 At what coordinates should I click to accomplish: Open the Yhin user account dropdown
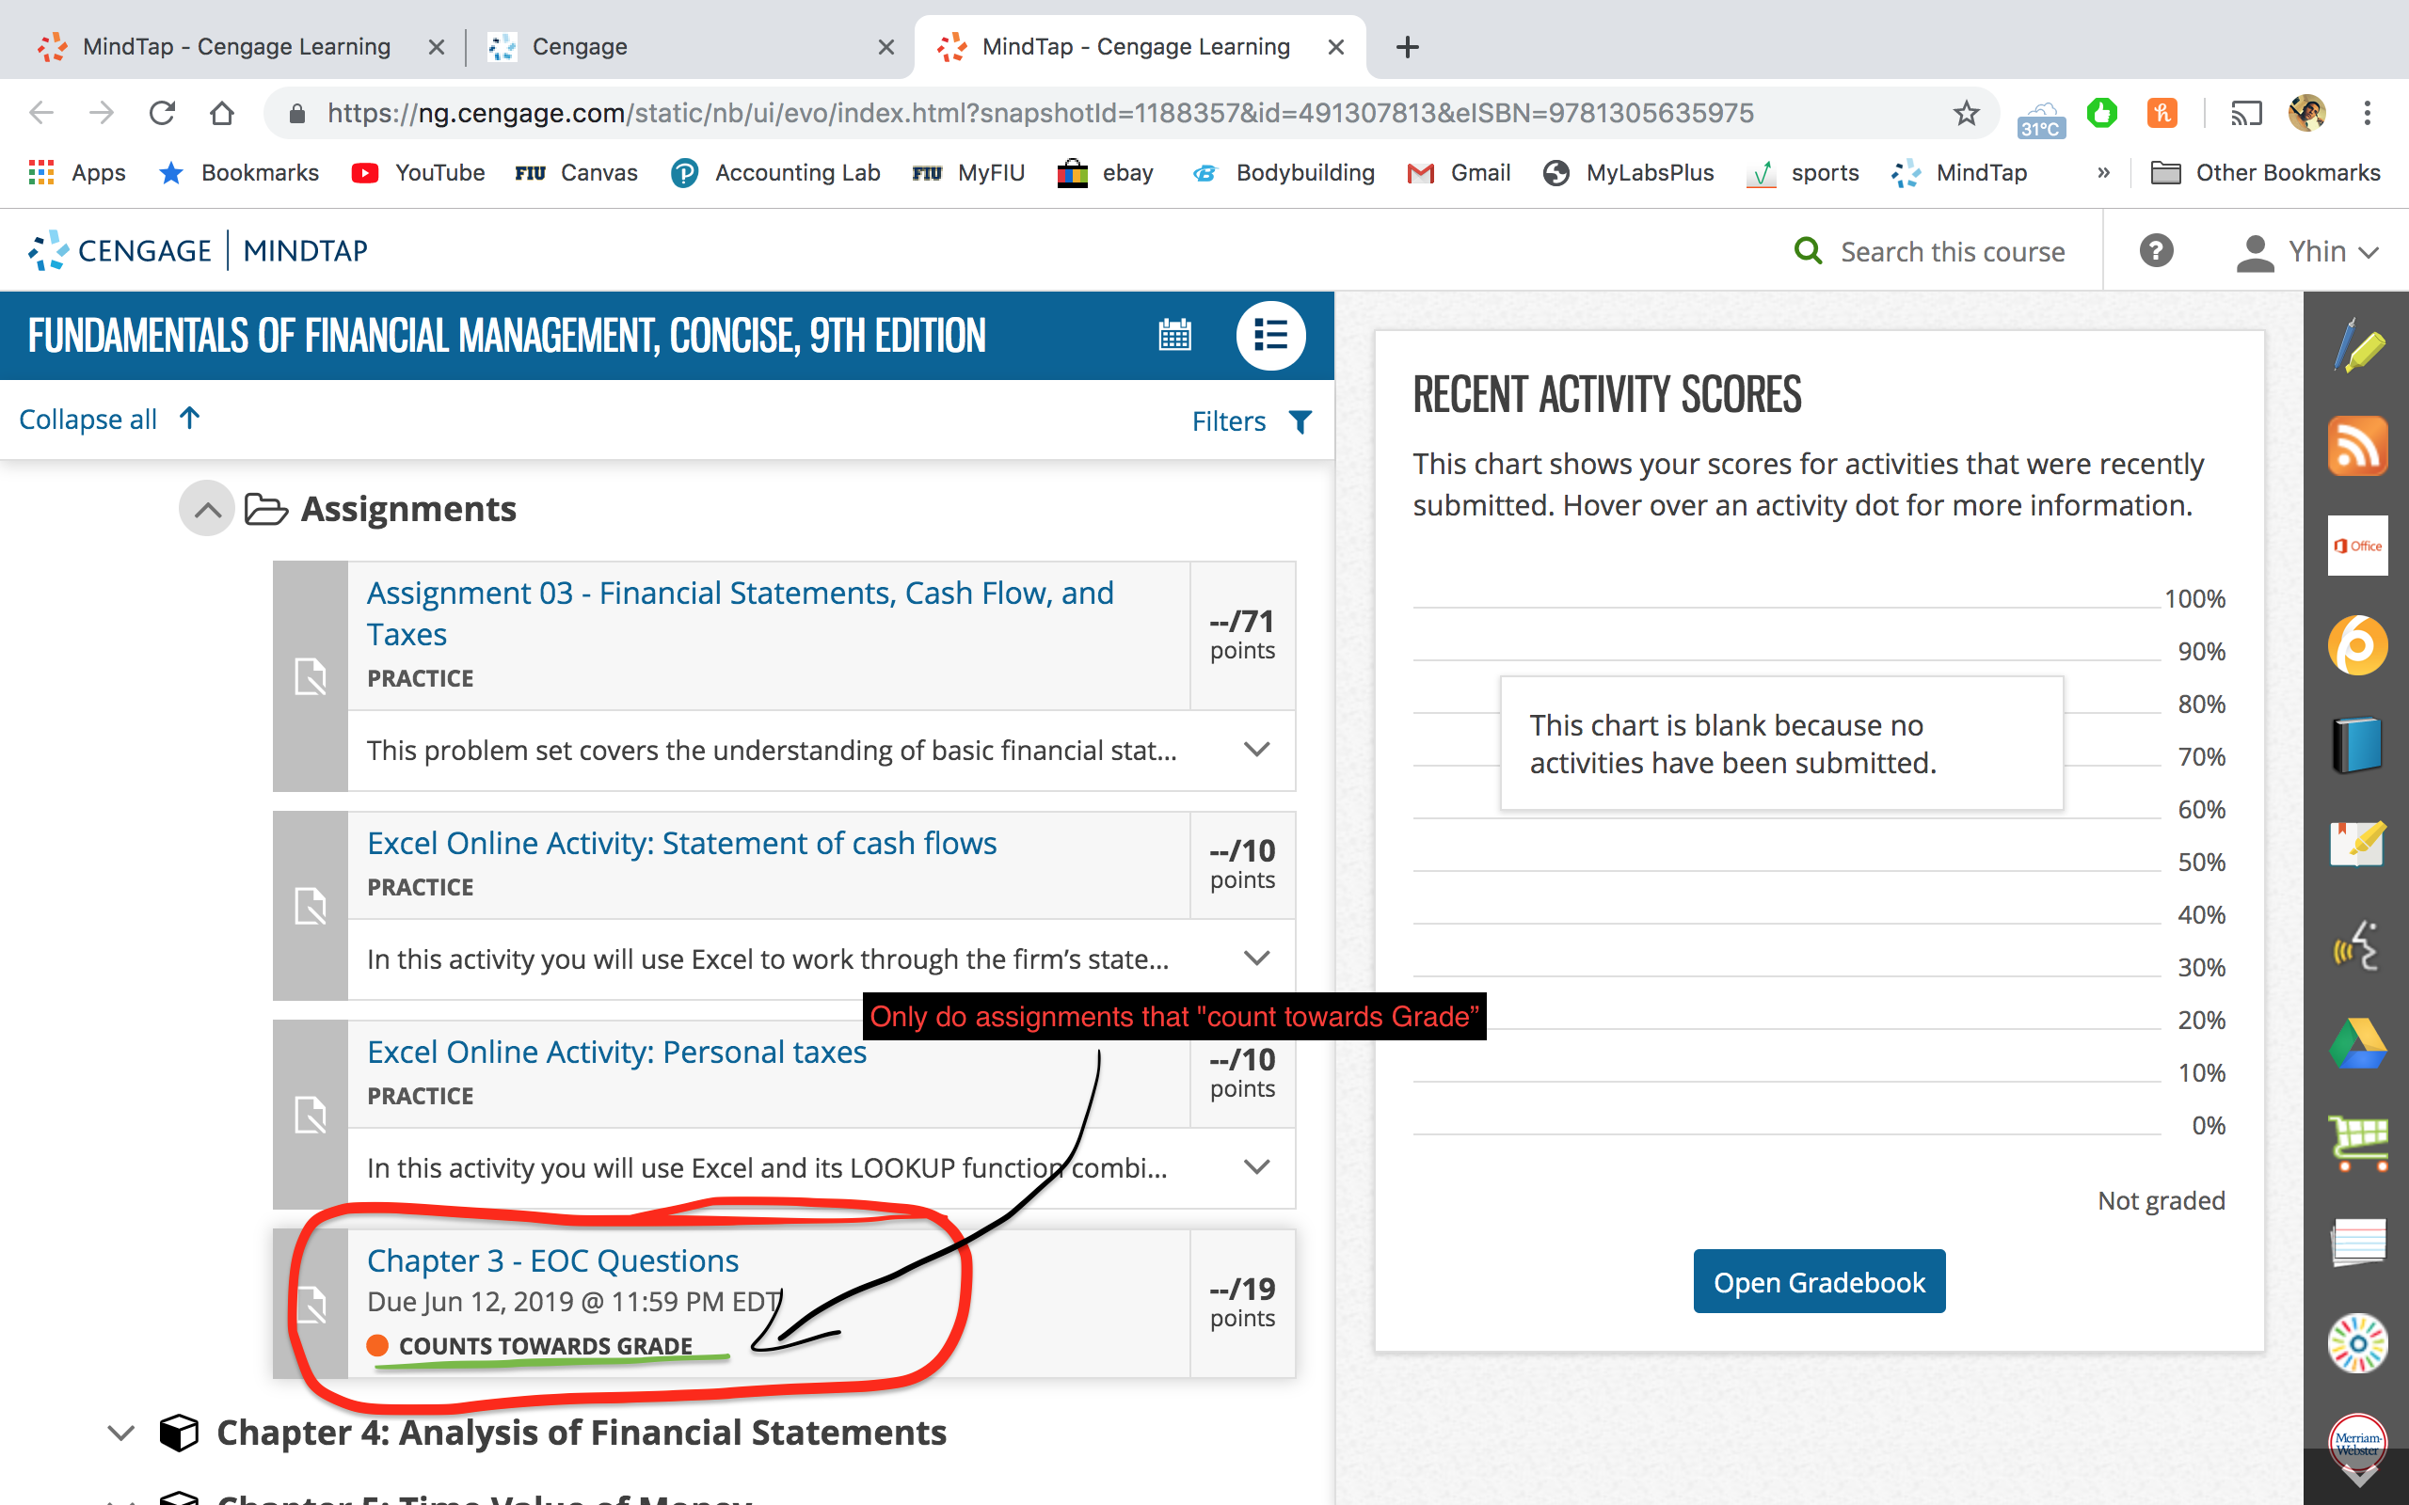(2307, 252)
